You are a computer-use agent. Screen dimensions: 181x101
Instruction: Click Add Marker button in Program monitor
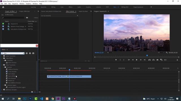pyautogui.click(x=116, y=60)
